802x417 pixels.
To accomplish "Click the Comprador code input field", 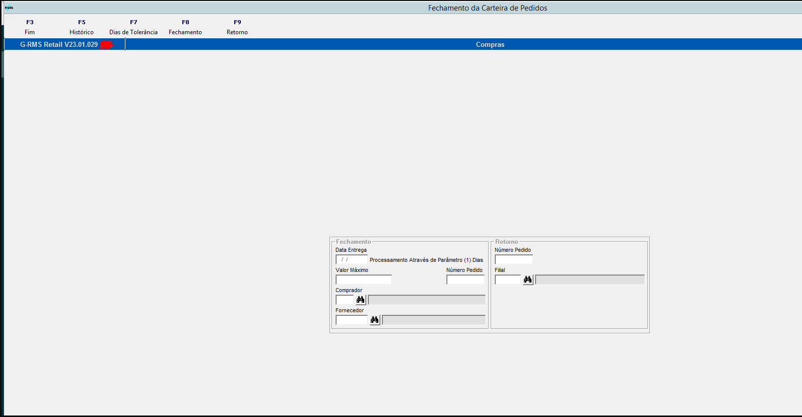I will click(x=345, y=300).
